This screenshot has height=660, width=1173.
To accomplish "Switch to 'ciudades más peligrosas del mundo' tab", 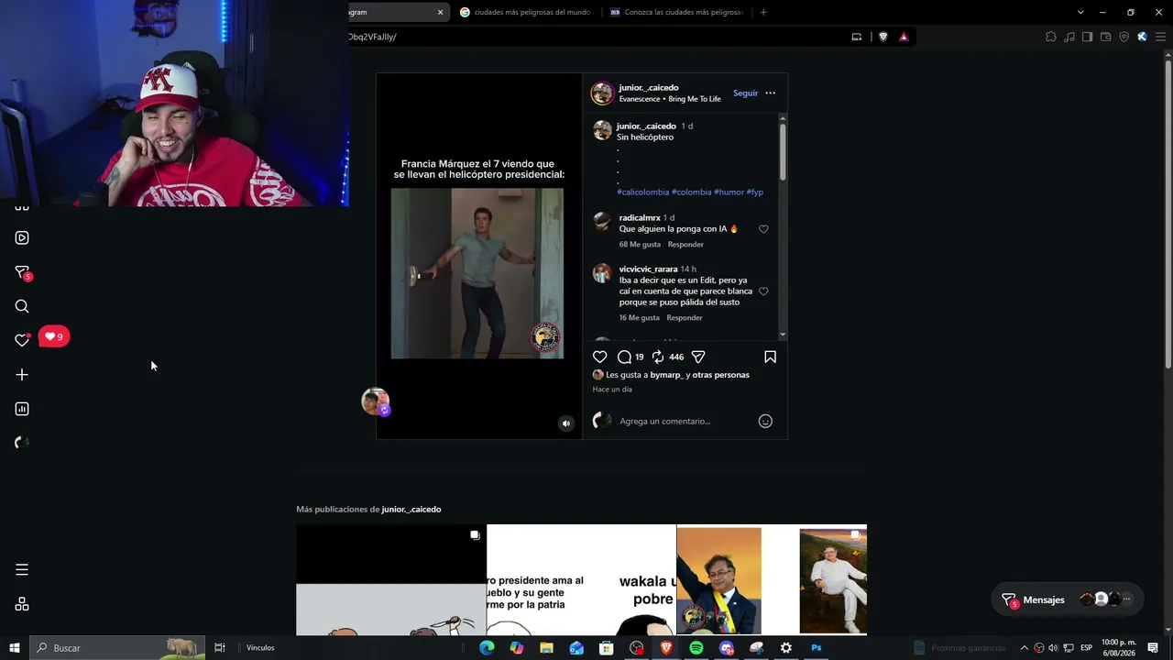I will click(x=527, y=12).
